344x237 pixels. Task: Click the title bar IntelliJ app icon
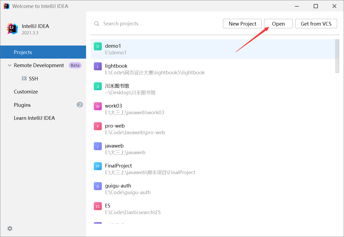tap(6, 6)
